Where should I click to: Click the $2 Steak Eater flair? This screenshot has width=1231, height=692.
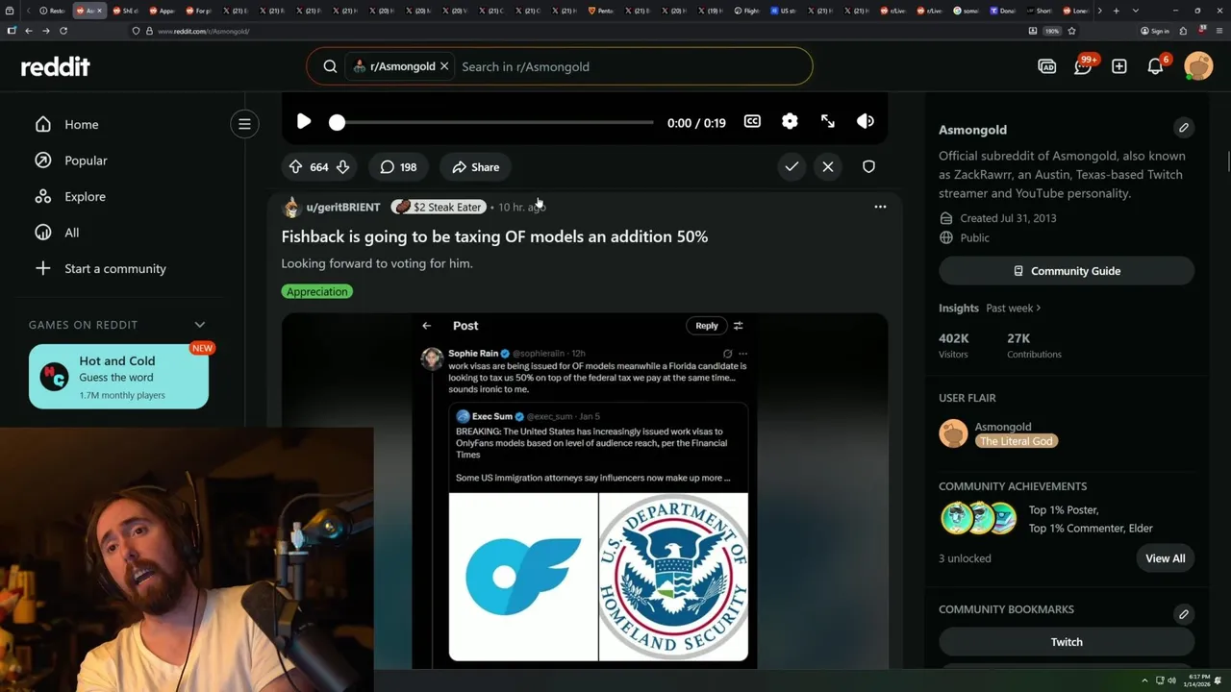pos(438,207)
